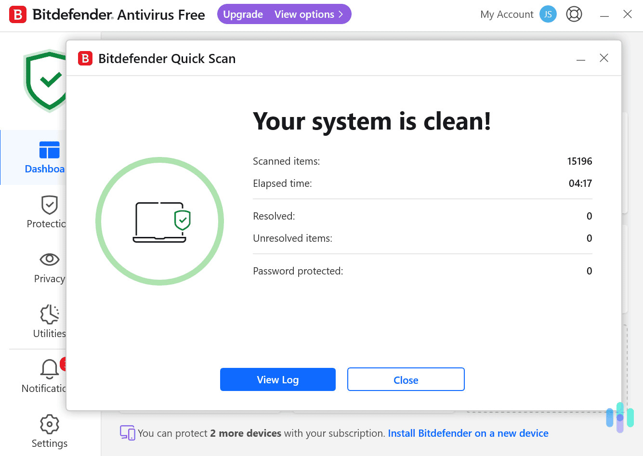Click the Upgrade button
This screenshot has height=456, width=643.
click(x=243, y=14)
